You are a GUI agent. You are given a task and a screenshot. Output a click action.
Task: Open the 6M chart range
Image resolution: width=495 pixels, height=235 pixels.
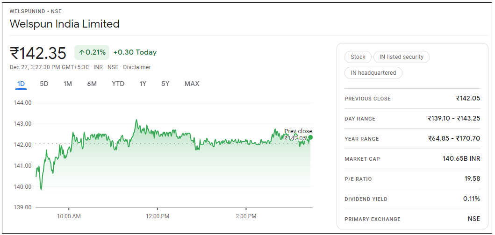click(92, 84)
